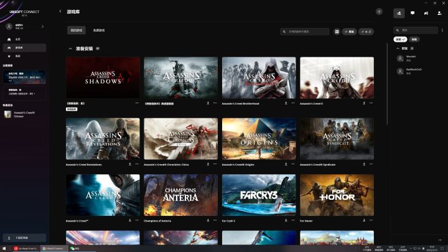Viewport: 448px width, 252px height.
Task: Click the library search field
Action: click(304, 32)
